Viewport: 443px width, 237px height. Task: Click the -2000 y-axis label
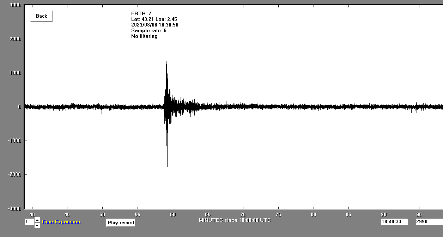pos(14,174)
